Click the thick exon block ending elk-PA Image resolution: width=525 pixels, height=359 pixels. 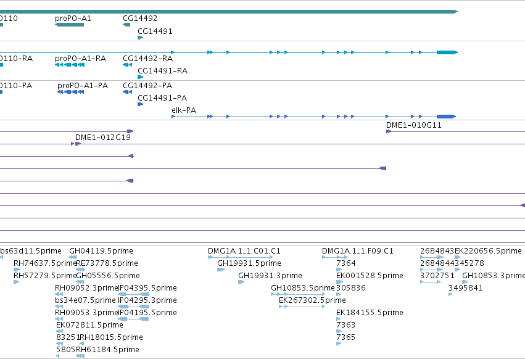point(446,117)
